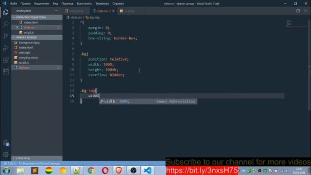This screenshot has height=175, width=311.
Task: Open the Терминал menu
Action: [102, 3]
